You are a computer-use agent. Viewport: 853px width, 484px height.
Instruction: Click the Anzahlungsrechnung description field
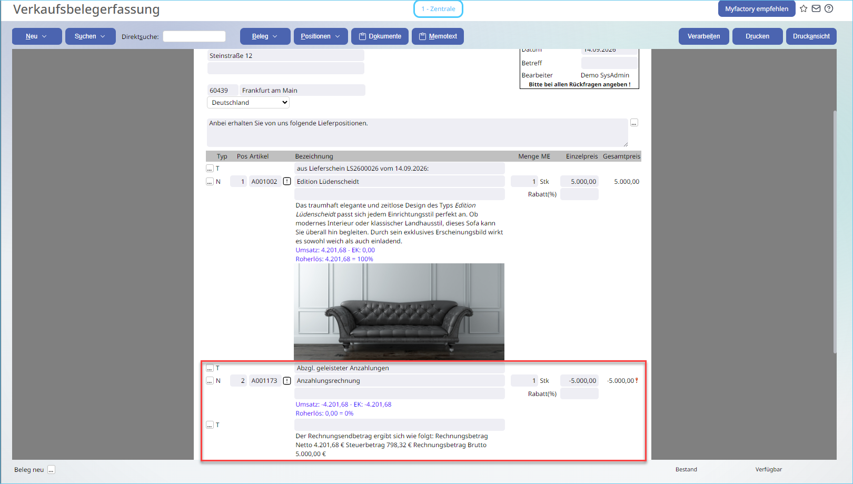coord(400,380)
